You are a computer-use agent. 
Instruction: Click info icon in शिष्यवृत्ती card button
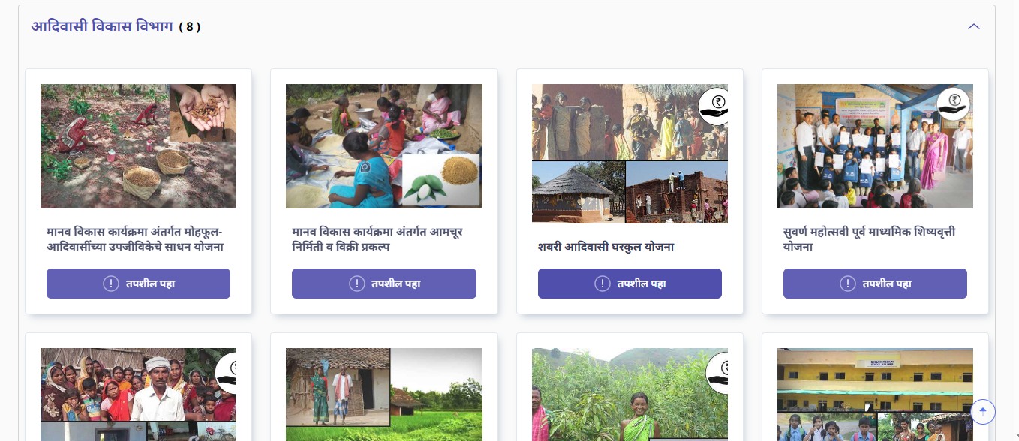pos(848,283)
